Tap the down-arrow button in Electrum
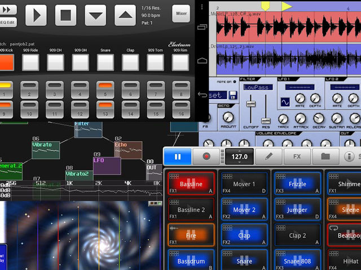361x270 pixels. click(95, 15)
